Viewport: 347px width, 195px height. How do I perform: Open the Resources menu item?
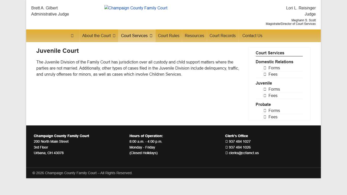(x=194, y=36)
